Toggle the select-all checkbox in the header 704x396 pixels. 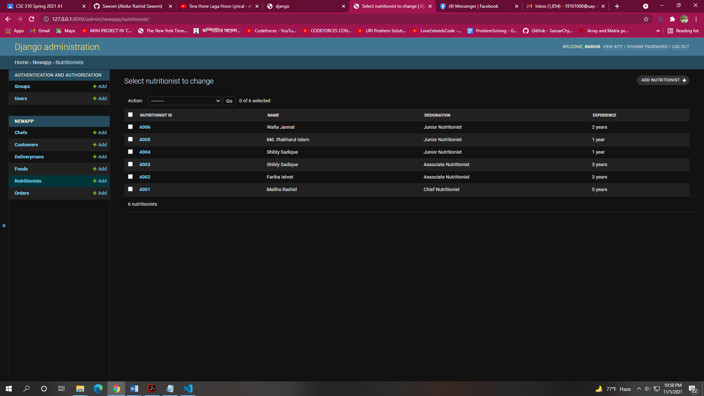[130, 115]
